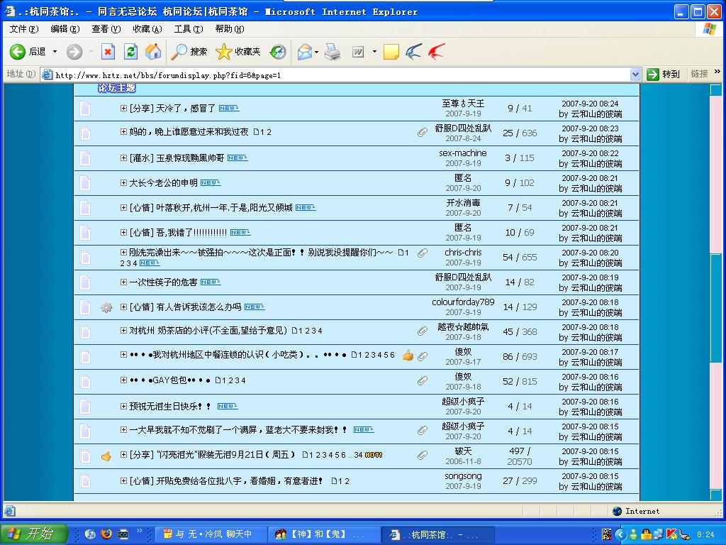Open the Mail button dropdown arrow
Screen dimensions: 726x545
click(x=317, y=52)
